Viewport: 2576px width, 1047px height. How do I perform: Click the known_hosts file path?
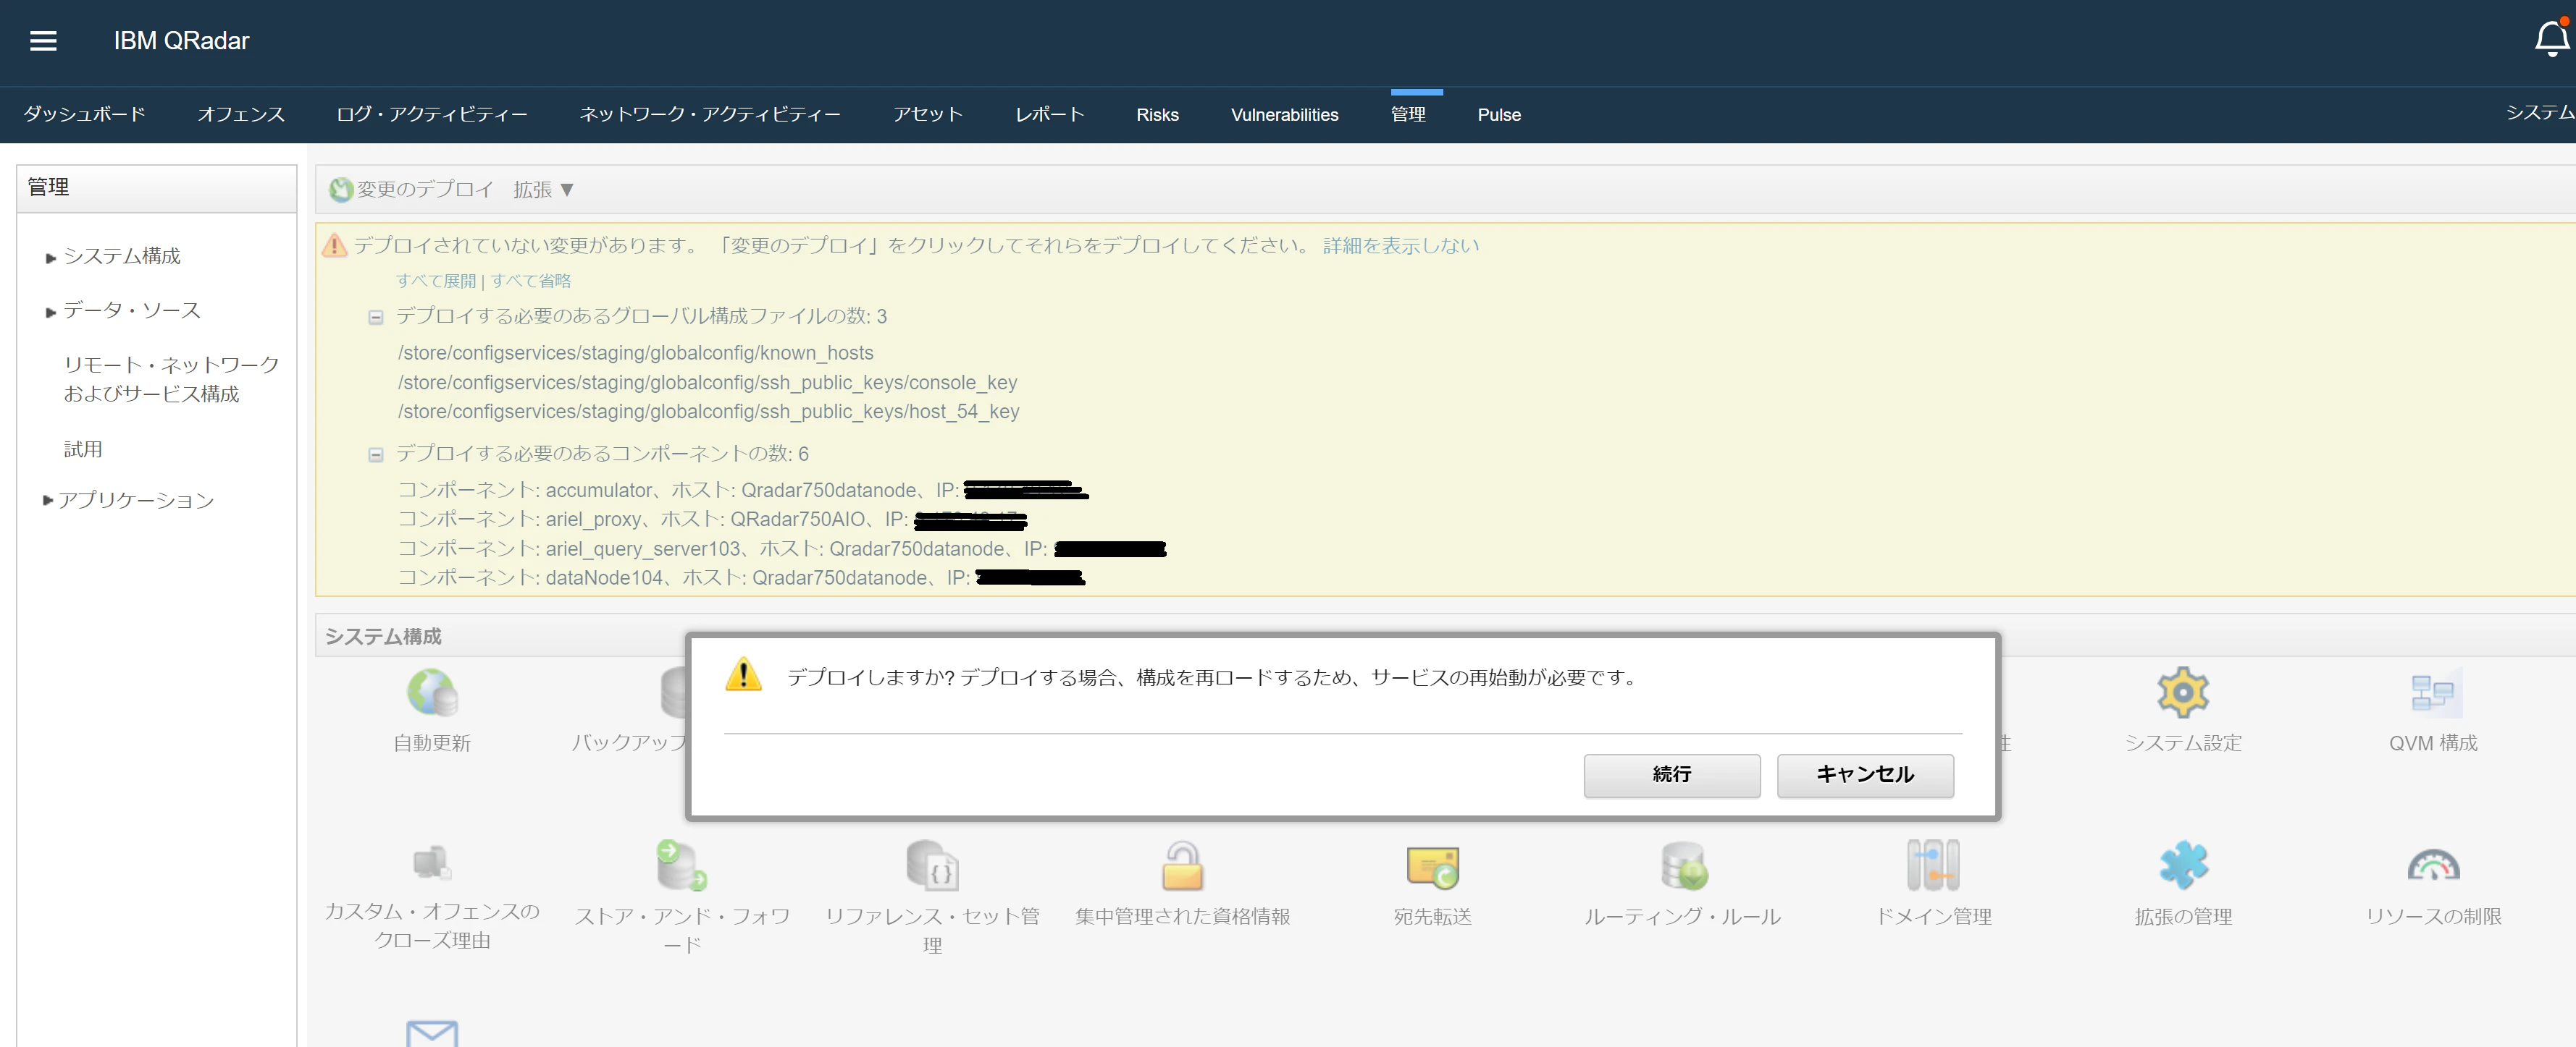(635, 352)
